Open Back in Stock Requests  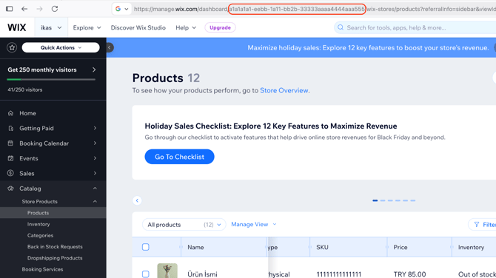pyautogui.click(x=55, y=247)
